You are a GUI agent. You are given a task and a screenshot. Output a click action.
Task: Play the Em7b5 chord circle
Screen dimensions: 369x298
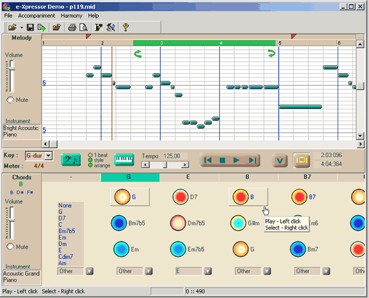(x=178, y=249)
